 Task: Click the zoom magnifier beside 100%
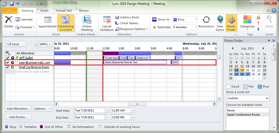click(x=35, y=44)
